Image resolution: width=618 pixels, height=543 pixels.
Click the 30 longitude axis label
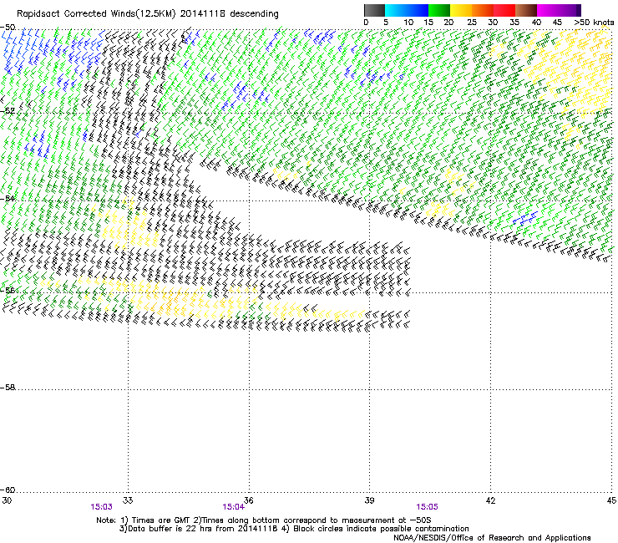[x=7, y=500]
